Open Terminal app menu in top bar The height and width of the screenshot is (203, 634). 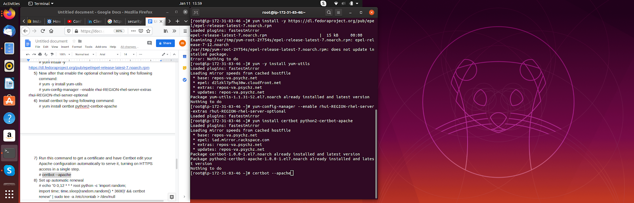point(41,4)
